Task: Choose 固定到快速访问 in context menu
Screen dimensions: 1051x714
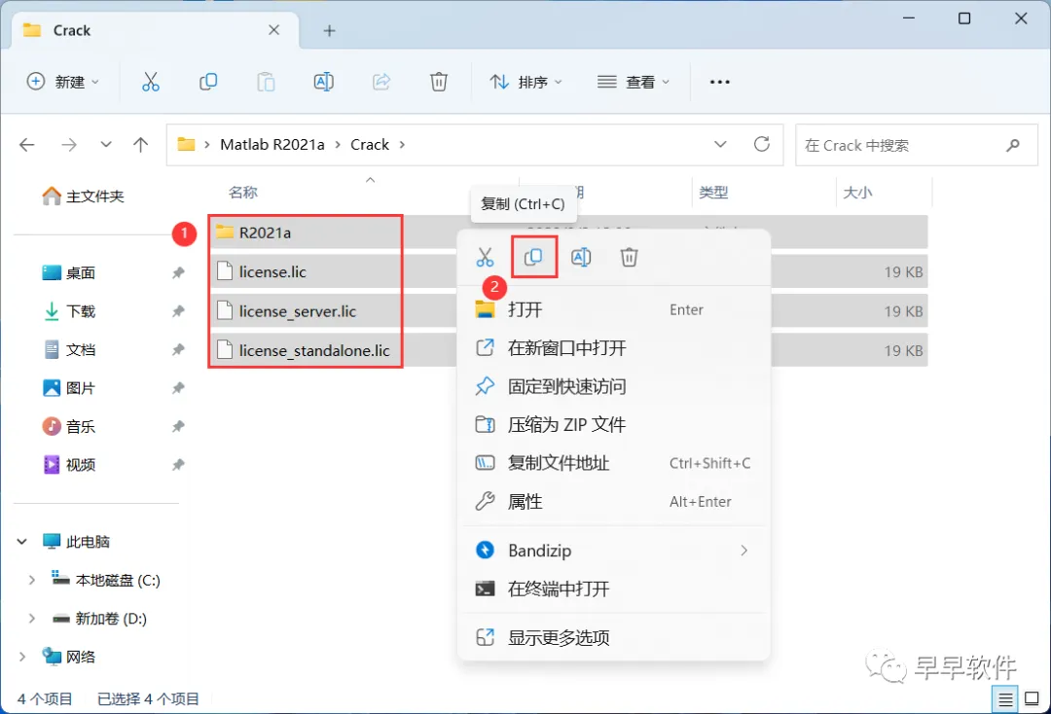Action: point(613,386)
